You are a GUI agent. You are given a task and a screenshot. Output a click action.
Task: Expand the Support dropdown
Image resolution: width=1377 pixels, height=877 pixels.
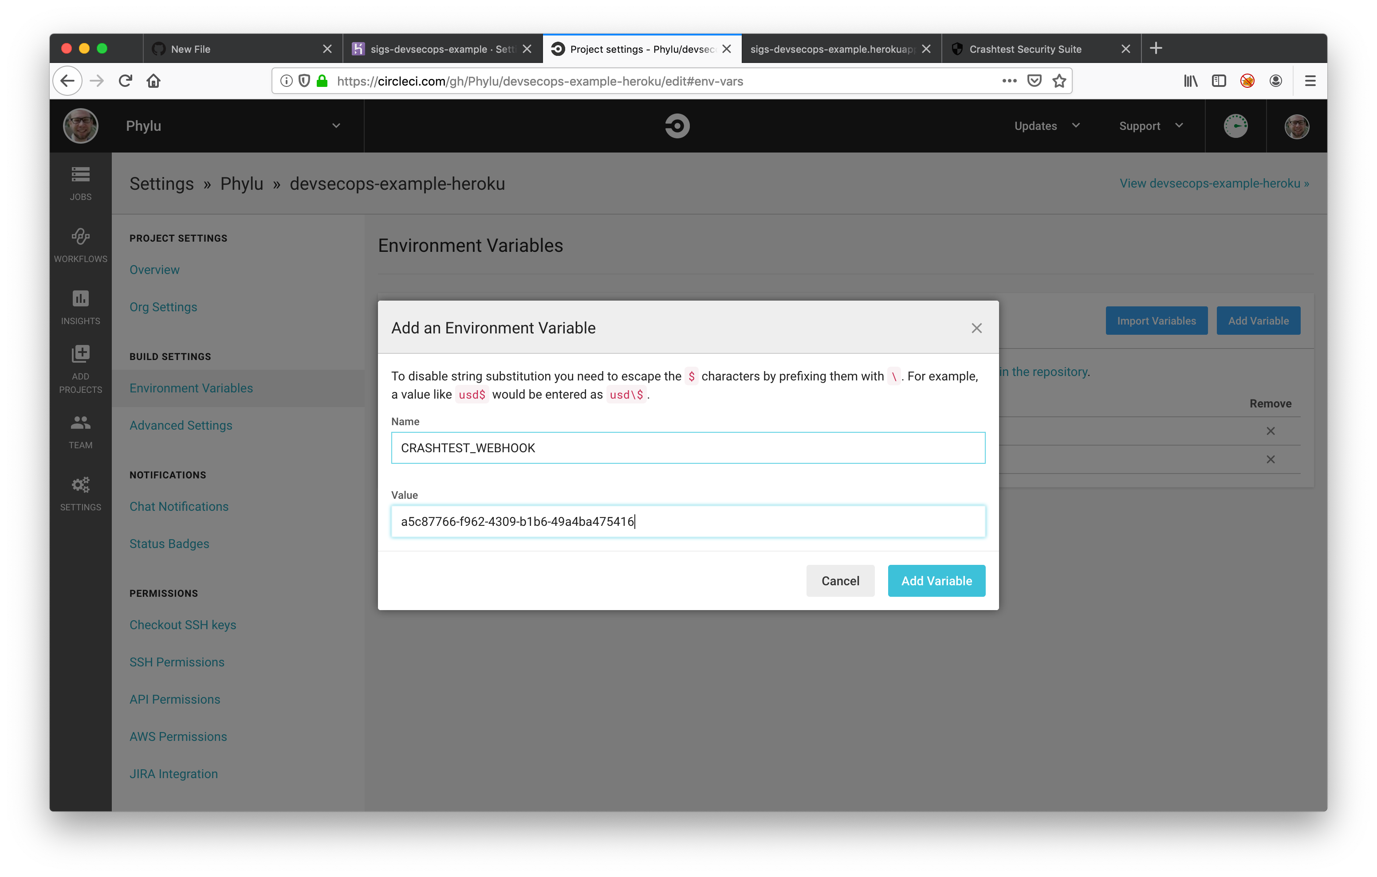click(1151, 126)
